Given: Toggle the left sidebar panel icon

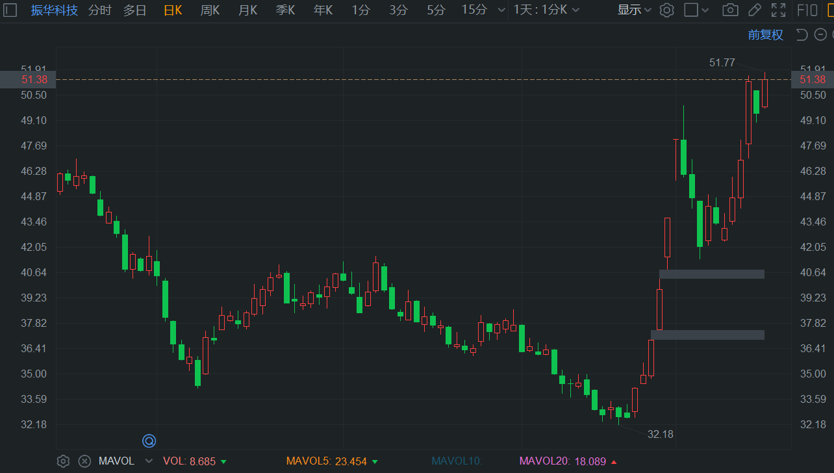Looking at the screenshot, I should click(x=10, y=10).
